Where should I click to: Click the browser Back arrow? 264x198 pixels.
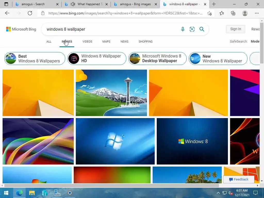click(7, 13)
